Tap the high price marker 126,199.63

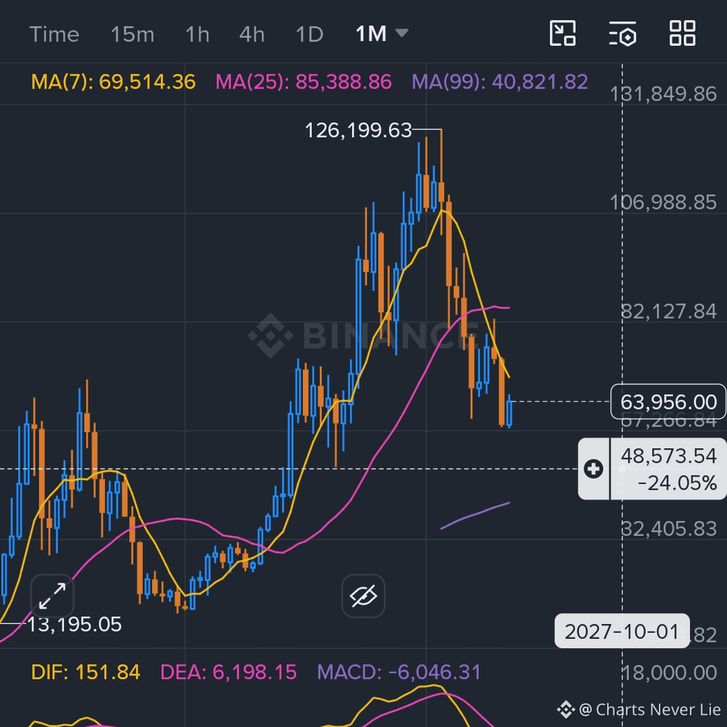point(358,131)
